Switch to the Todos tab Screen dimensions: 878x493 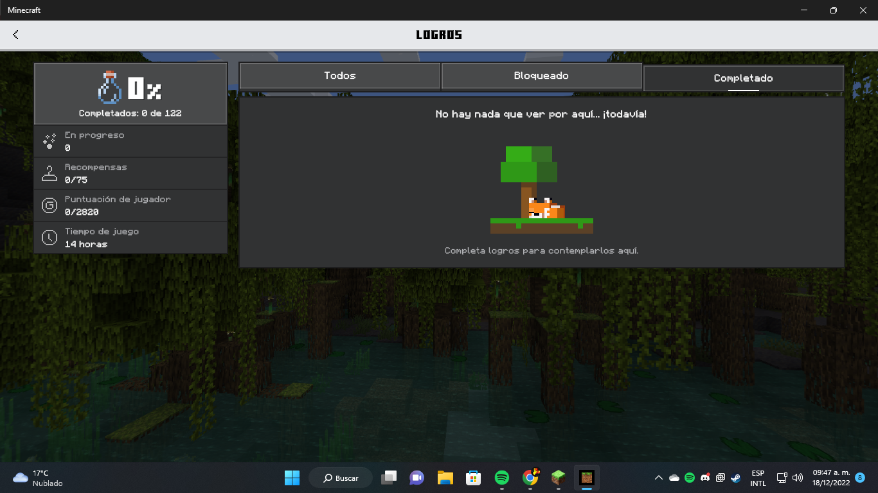(x=340, y=76)
